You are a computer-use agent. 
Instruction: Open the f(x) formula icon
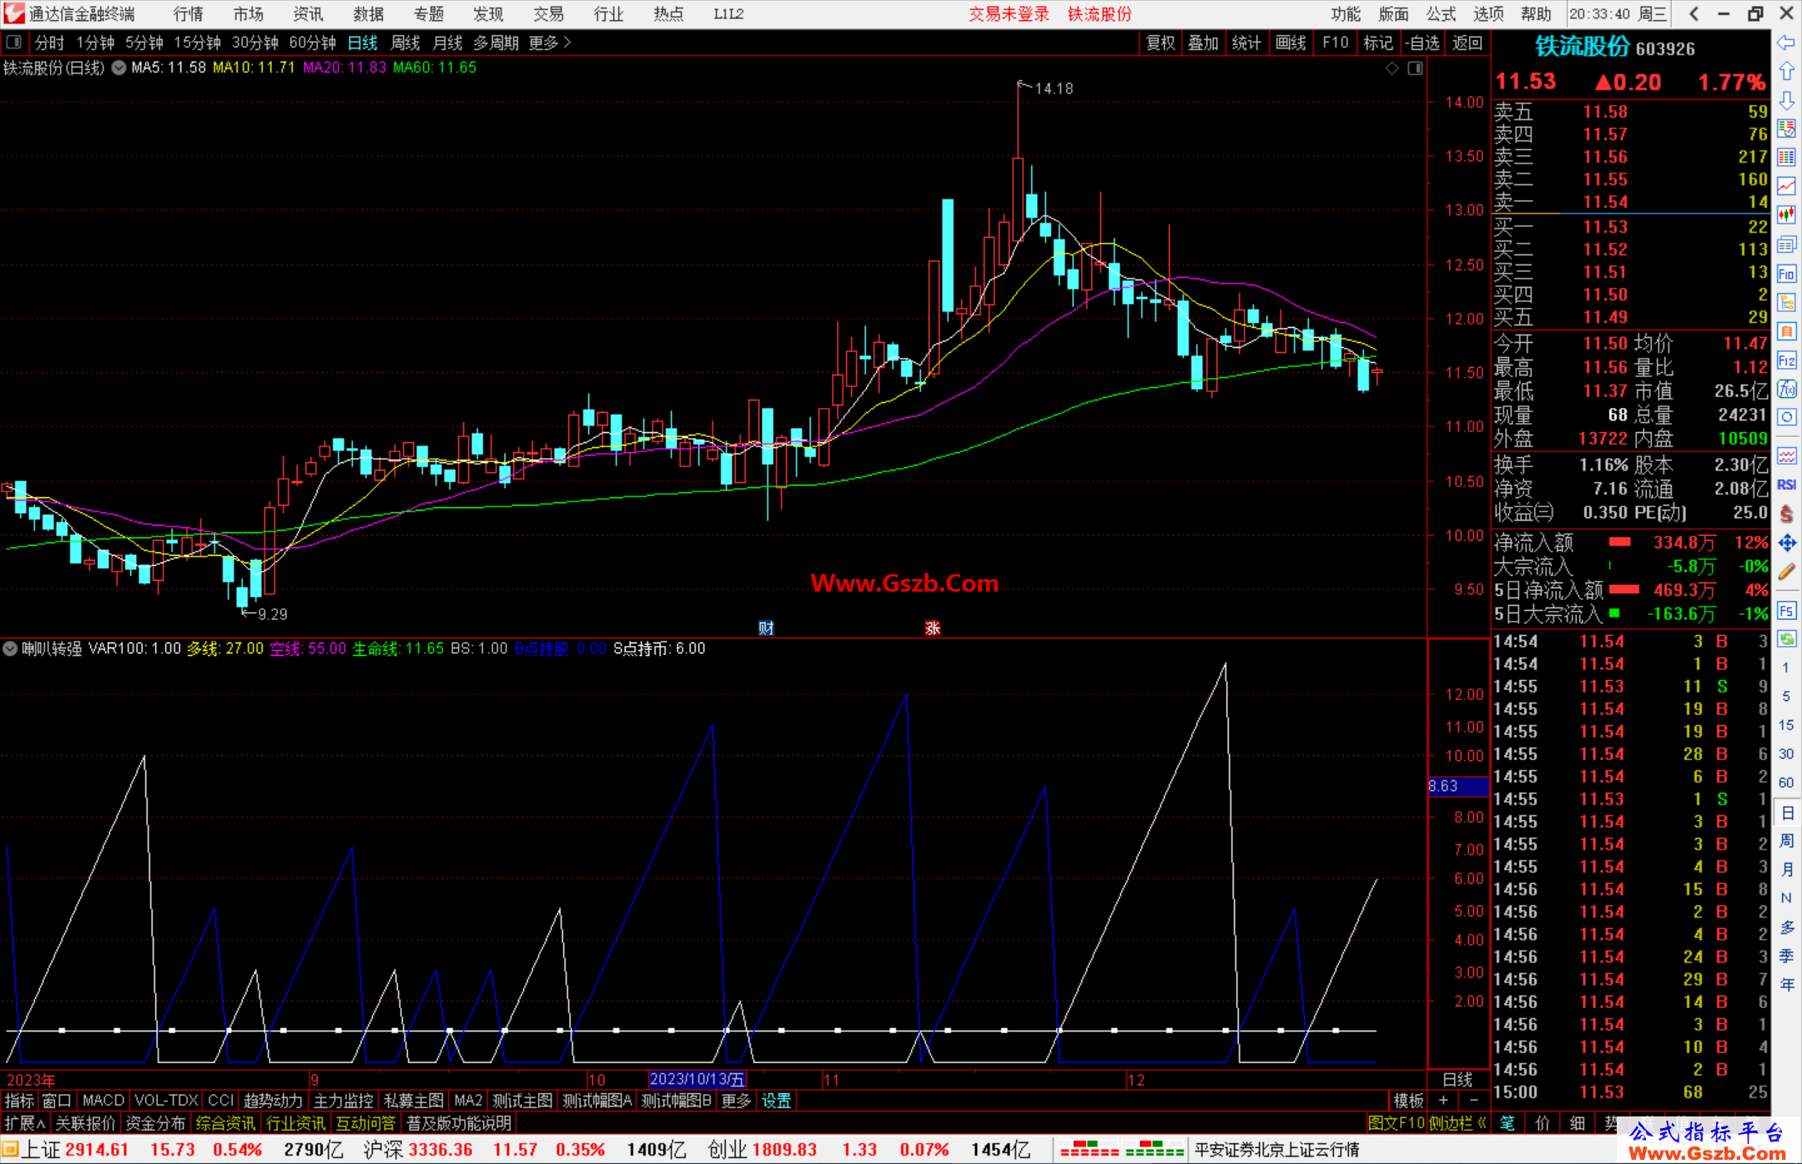[x=1786, y=389]
